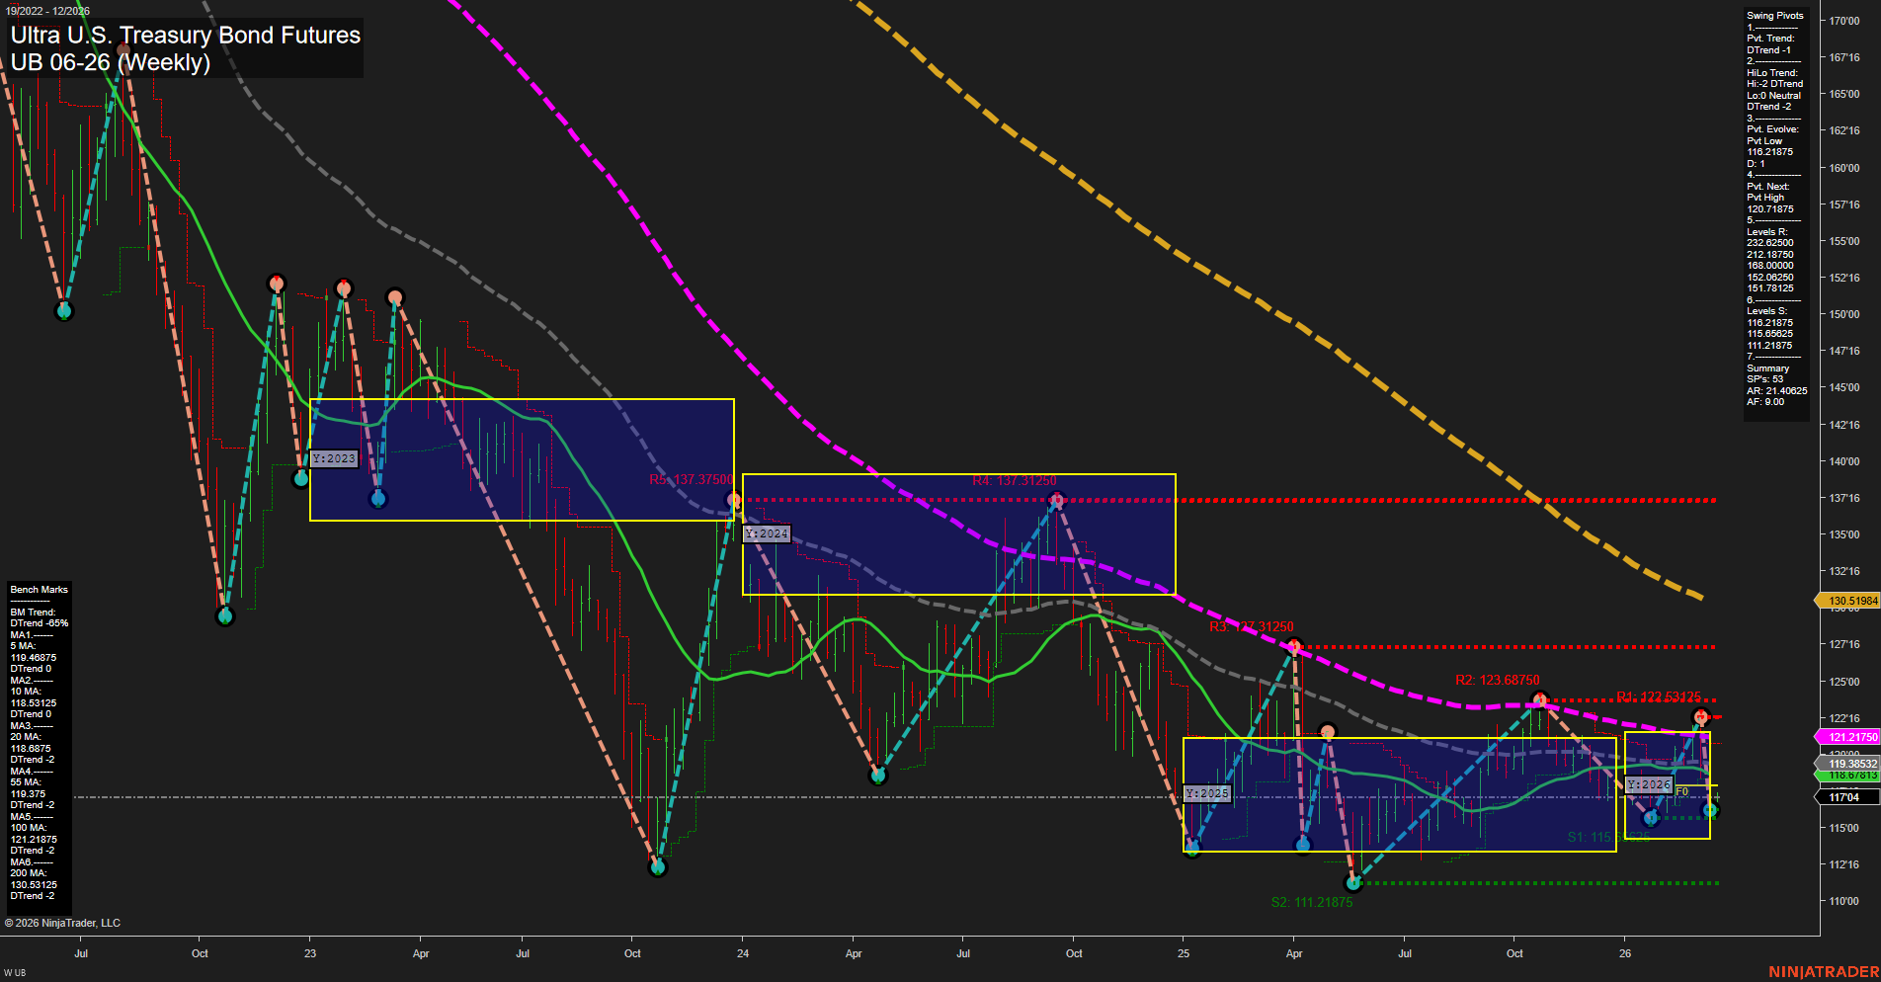
Task: Expand the Bench Marks panel header
Action: pyautogui.click(x=38, y=589)
